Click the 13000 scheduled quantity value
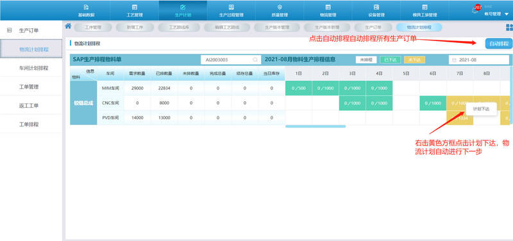Viewport: 513px width, 241px height. 164,118
